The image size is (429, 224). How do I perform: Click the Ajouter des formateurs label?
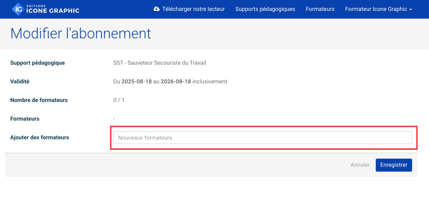point(39,137)
